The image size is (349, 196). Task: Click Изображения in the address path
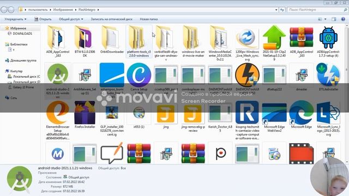coord(63,10)
